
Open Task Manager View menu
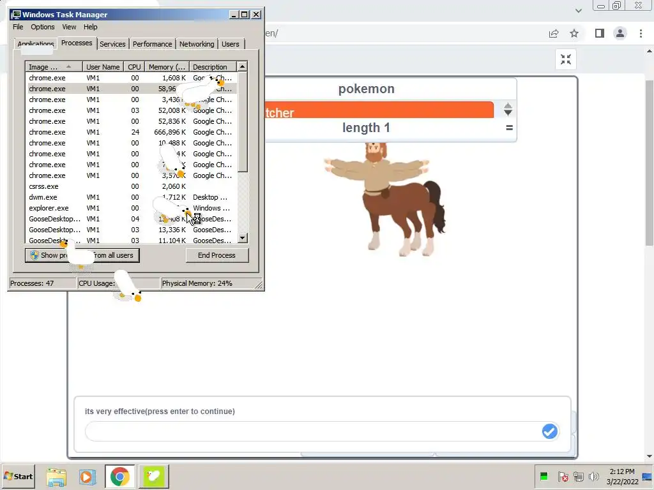(x=69, y=27)
